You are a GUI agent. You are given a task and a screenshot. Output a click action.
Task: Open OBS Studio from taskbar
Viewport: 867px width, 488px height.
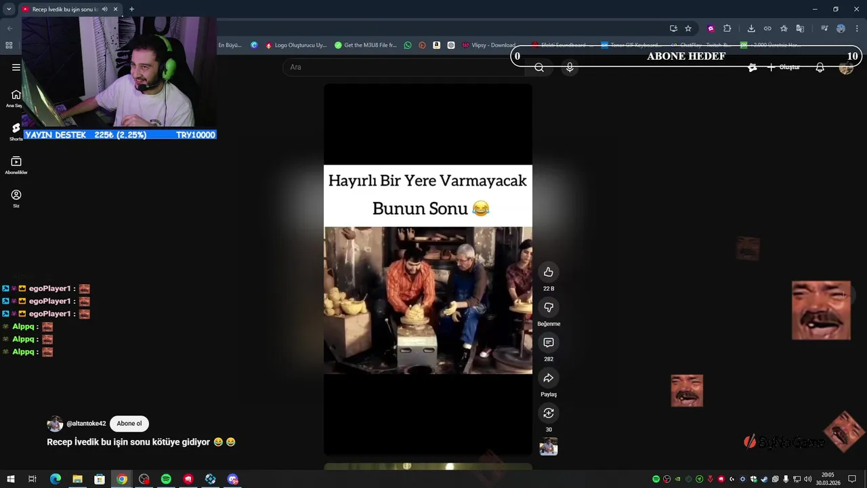pos(144,479)
